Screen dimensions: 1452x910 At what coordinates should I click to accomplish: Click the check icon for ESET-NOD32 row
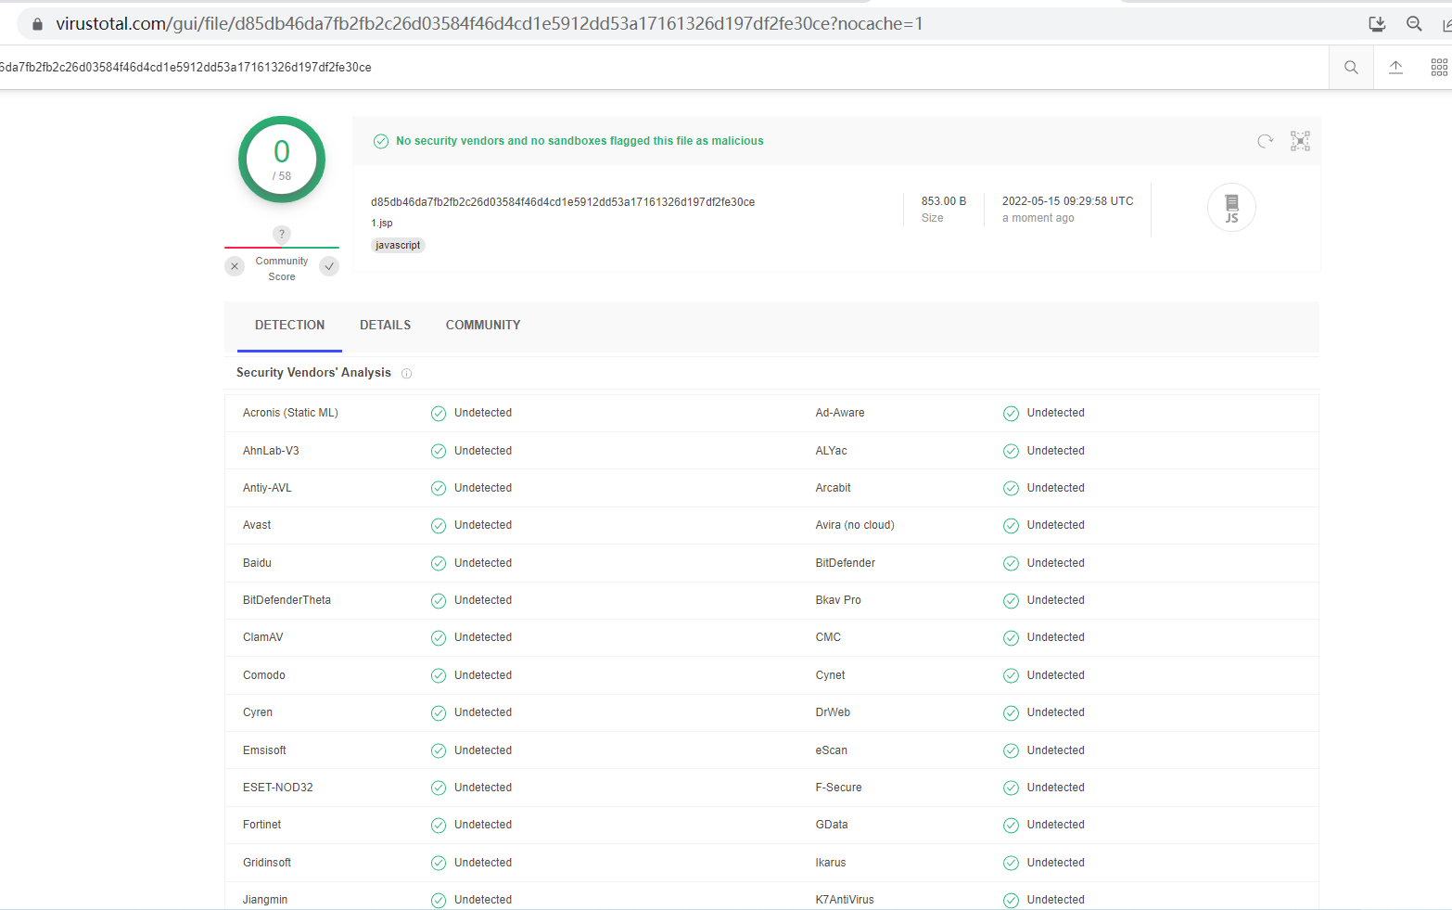439,788
